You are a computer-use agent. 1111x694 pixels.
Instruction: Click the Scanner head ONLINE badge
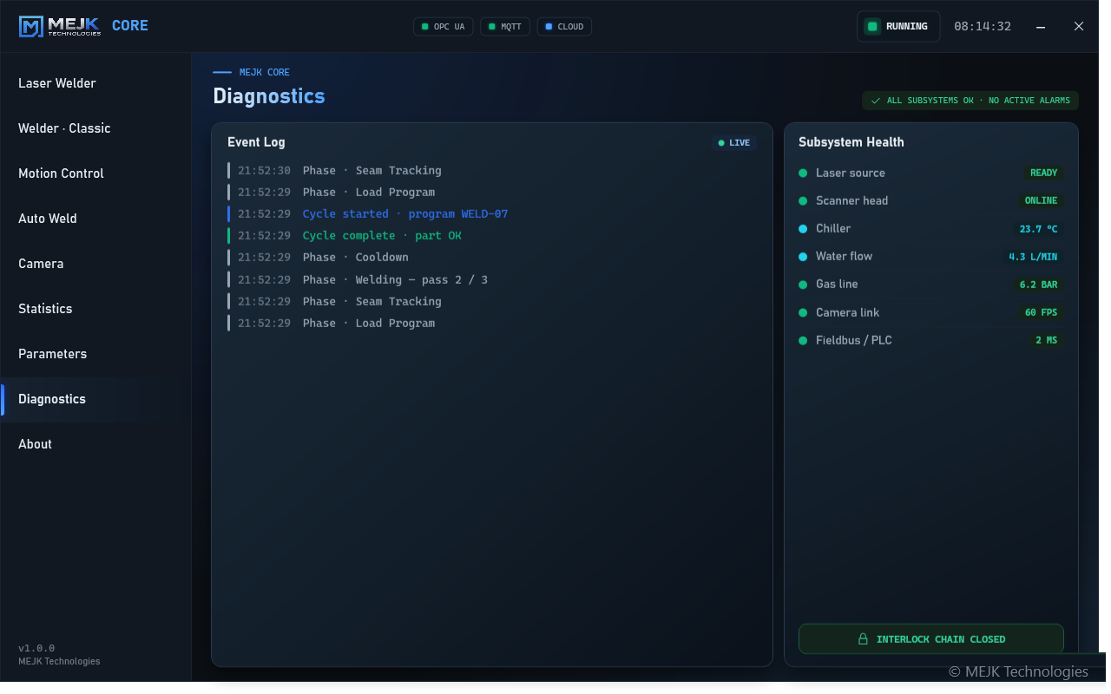coord(1041,200)
